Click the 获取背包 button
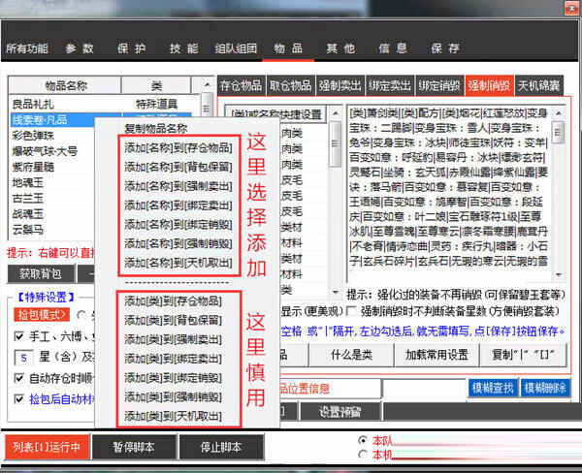Image resolution: width=582 pixels, height=473 pixels. pos(41,273)
